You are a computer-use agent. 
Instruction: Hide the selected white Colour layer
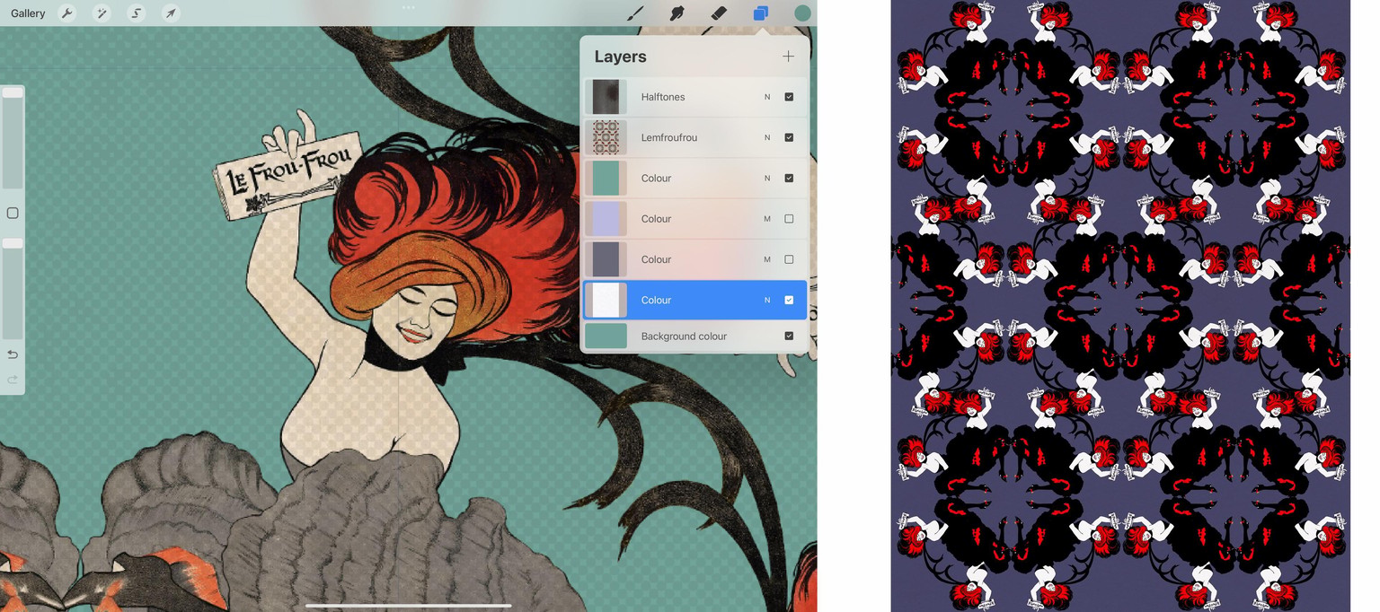coord(789,300)
